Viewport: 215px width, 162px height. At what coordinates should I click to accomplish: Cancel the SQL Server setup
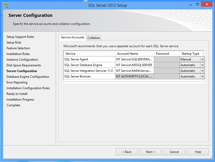(x=174, y=152)
